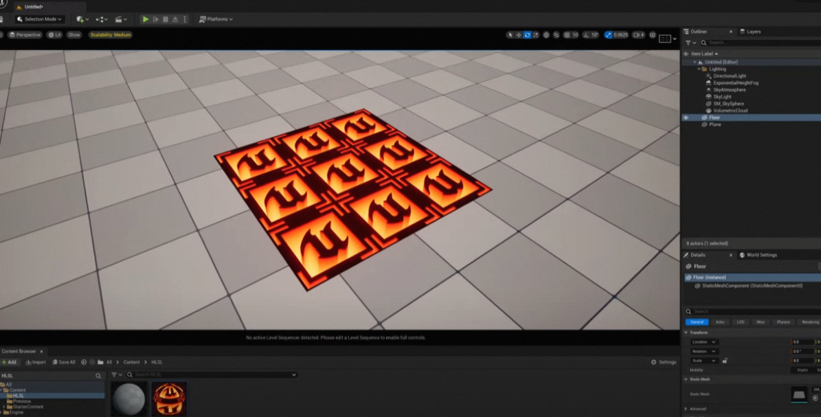Choose the Rotate tool
Image resolution: width=821 pixels, height=417 pixels.
(527, 35)
